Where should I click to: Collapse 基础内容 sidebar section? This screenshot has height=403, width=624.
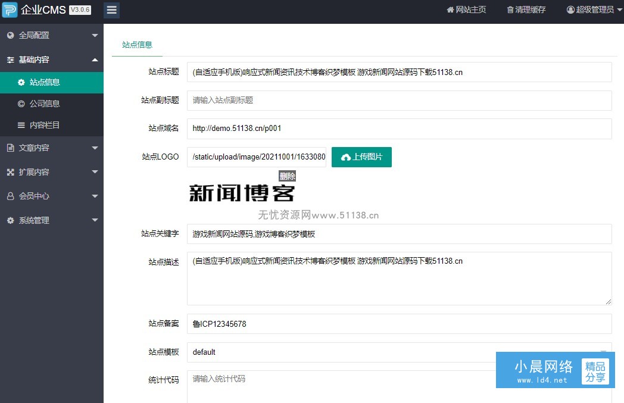[x=51, y=60]
